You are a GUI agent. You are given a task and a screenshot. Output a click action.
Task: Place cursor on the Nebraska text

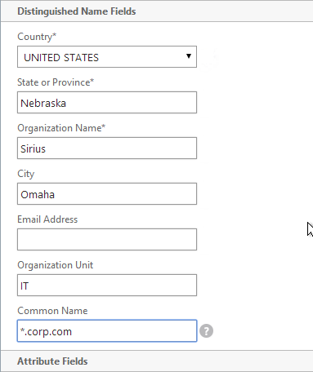point(43,103)
